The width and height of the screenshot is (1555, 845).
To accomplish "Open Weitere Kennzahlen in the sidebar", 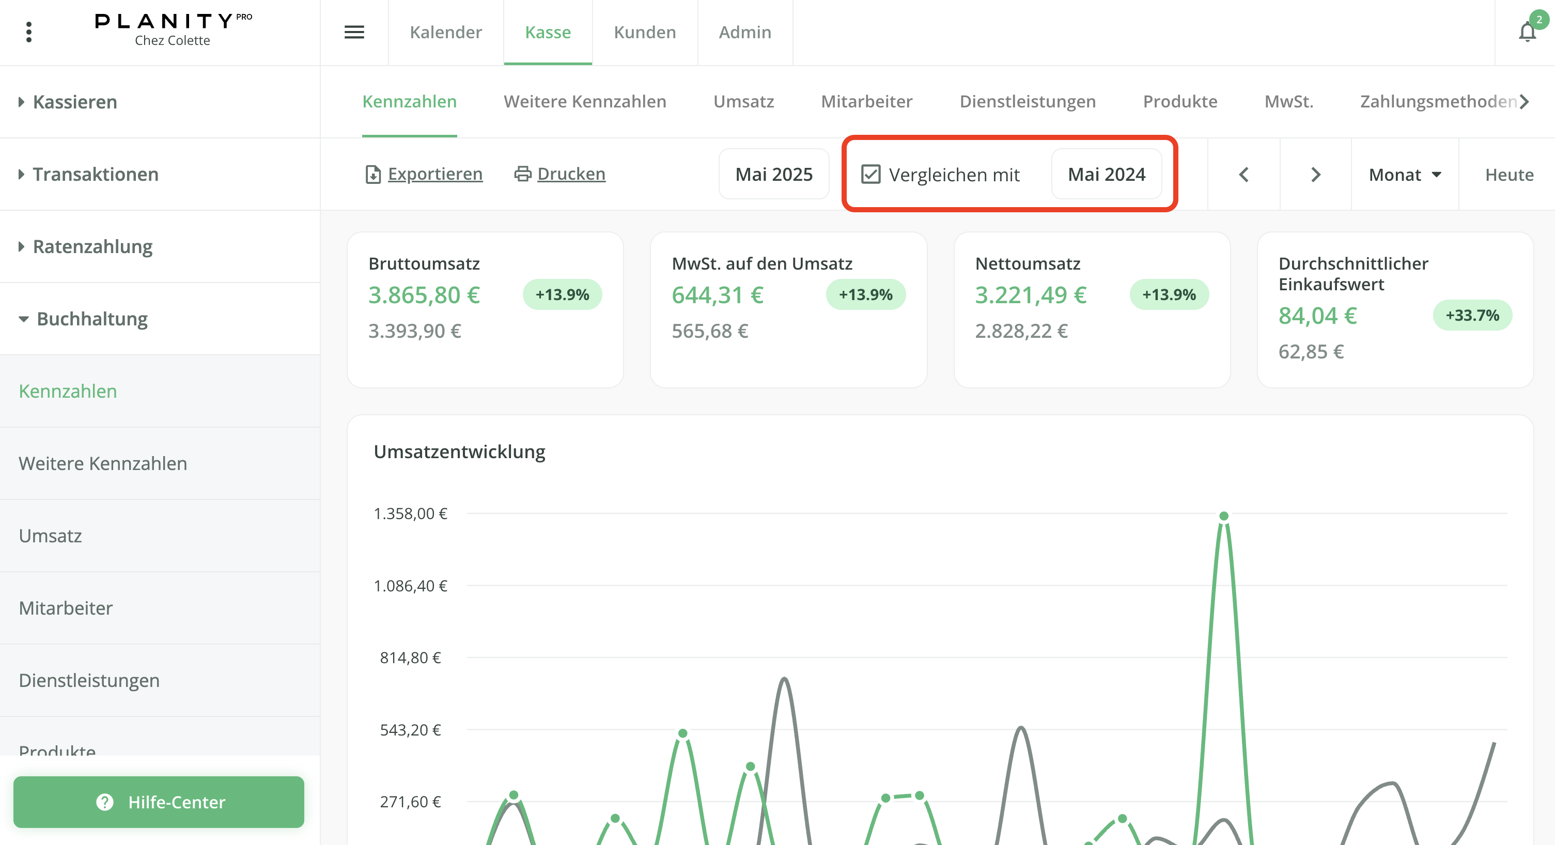I will [160, 463].
